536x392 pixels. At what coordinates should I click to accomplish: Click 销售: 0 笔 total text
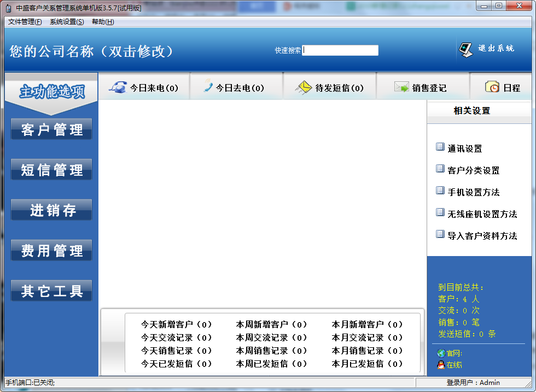459,322
